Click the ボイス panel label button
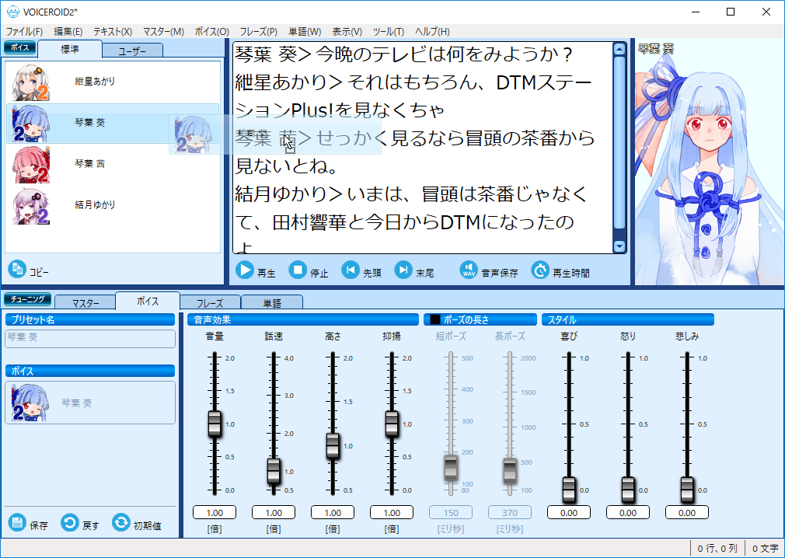The image size is (785, 558). tap(20, 47)
